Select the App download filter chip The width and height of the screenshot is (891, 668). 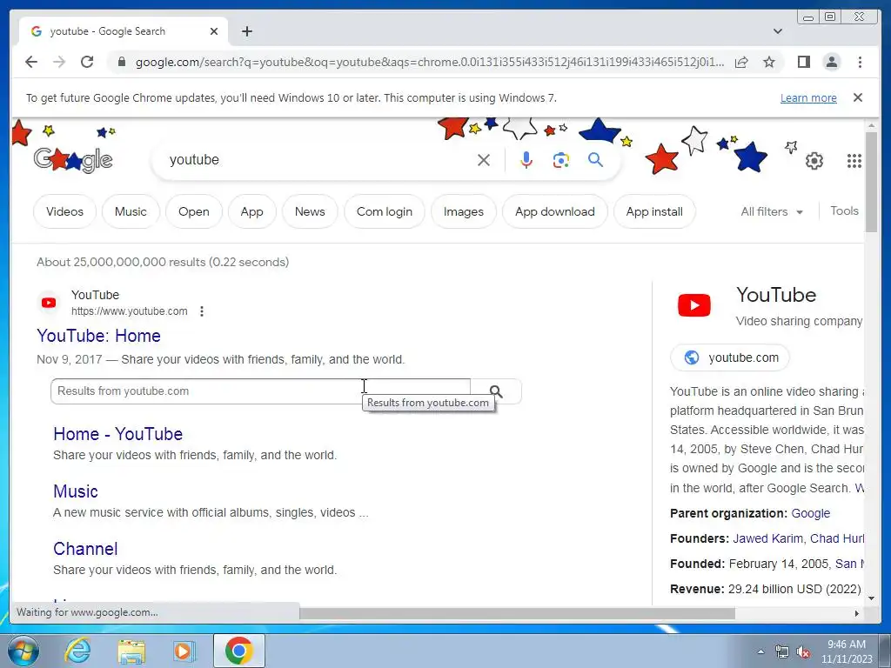554,211
